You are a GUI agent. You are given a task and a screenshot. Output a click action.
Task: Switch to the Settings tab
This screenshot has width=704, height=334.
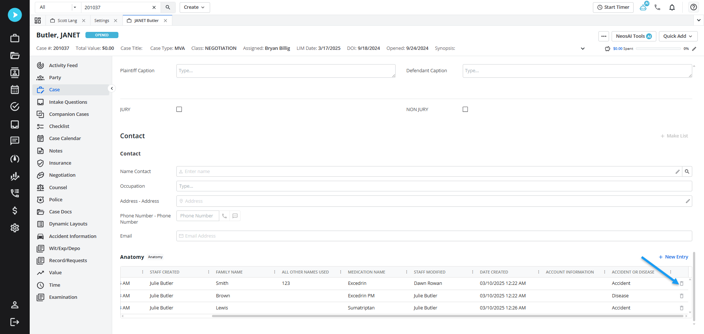click(x=102, y=21)
